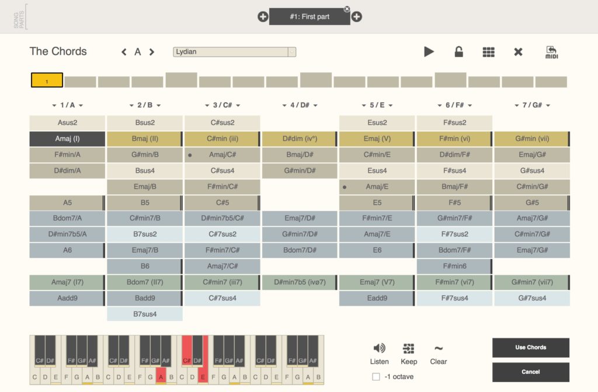
Task: Select the Bsus4 chord
Action: coord(145,171)
